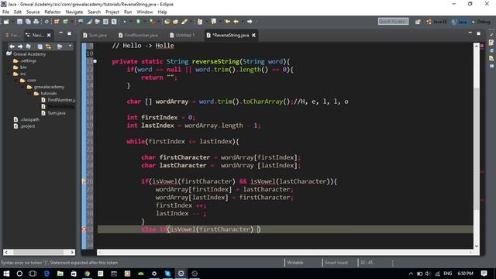Image resolution: width=496 pixels, height=279 pixels.
Task: Select the Java perspective button
Action: [x=460, y=22]
